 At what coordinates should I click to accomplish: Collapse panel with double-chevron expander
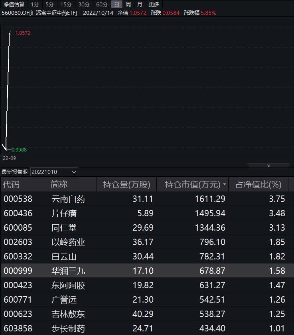coord(269,166)
